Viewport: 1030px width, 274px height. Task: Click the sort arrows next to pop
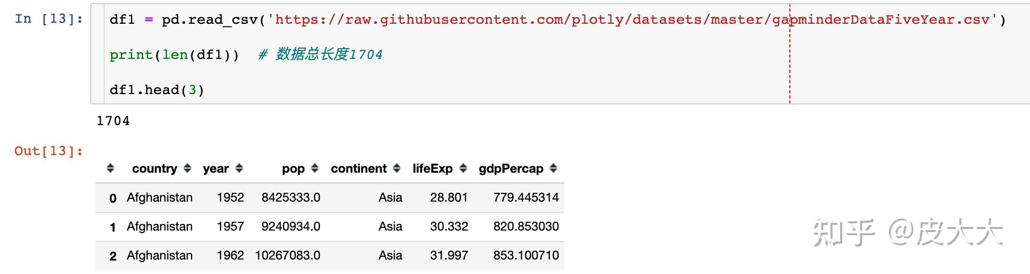[314, 169]
